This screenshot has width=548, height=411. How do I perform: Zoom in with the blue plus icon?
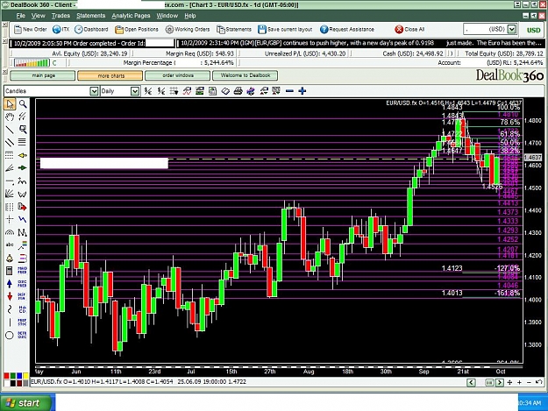[x=302, y=91]
